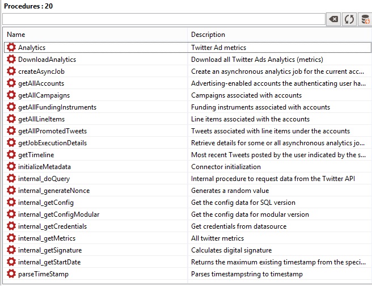The width and height of the screenshot is (372, 286).
Task: Click the 'Calculates digital signature' description cell
Action: tap(231, 250)
